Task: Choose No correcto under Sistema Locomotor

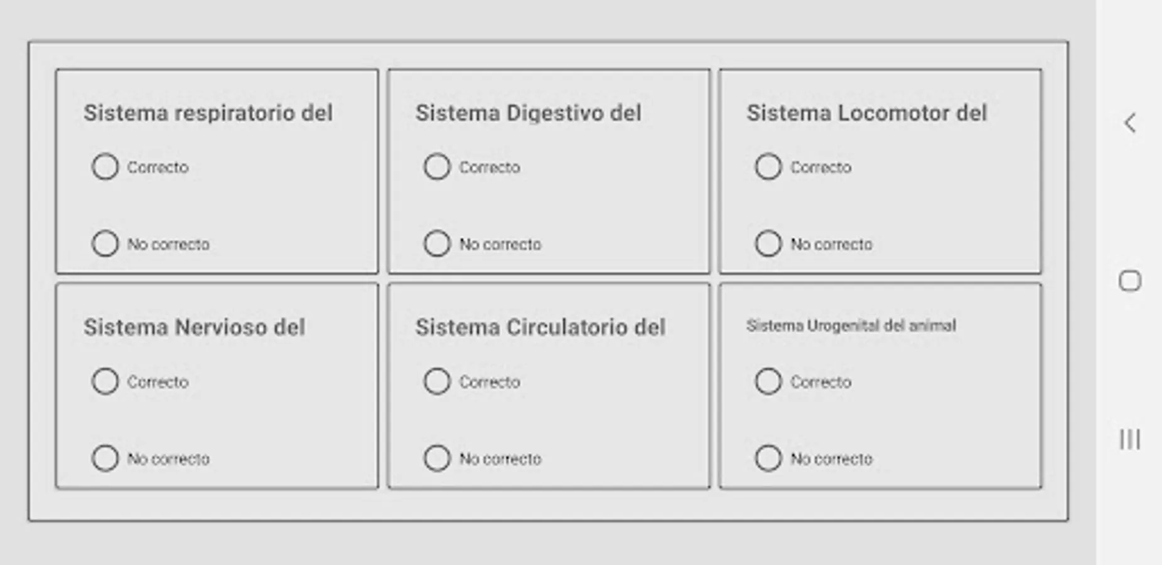Action: tap(768, 244)
